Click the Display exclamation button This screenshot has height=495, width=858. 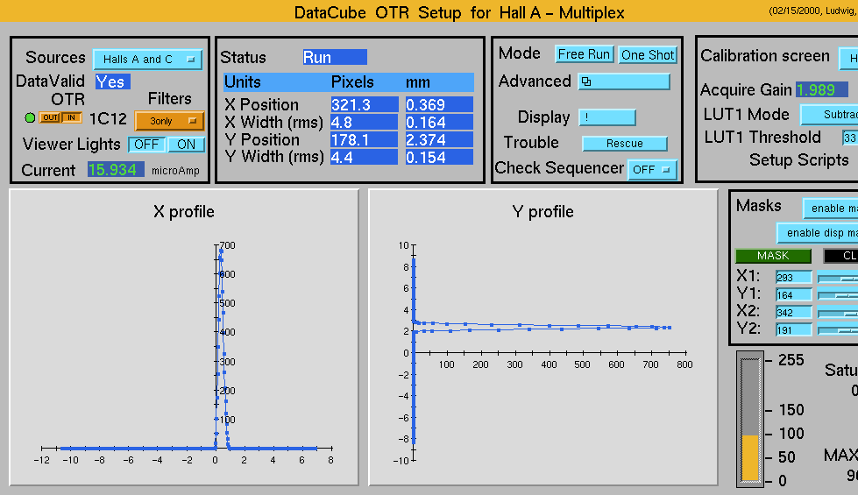606,117
